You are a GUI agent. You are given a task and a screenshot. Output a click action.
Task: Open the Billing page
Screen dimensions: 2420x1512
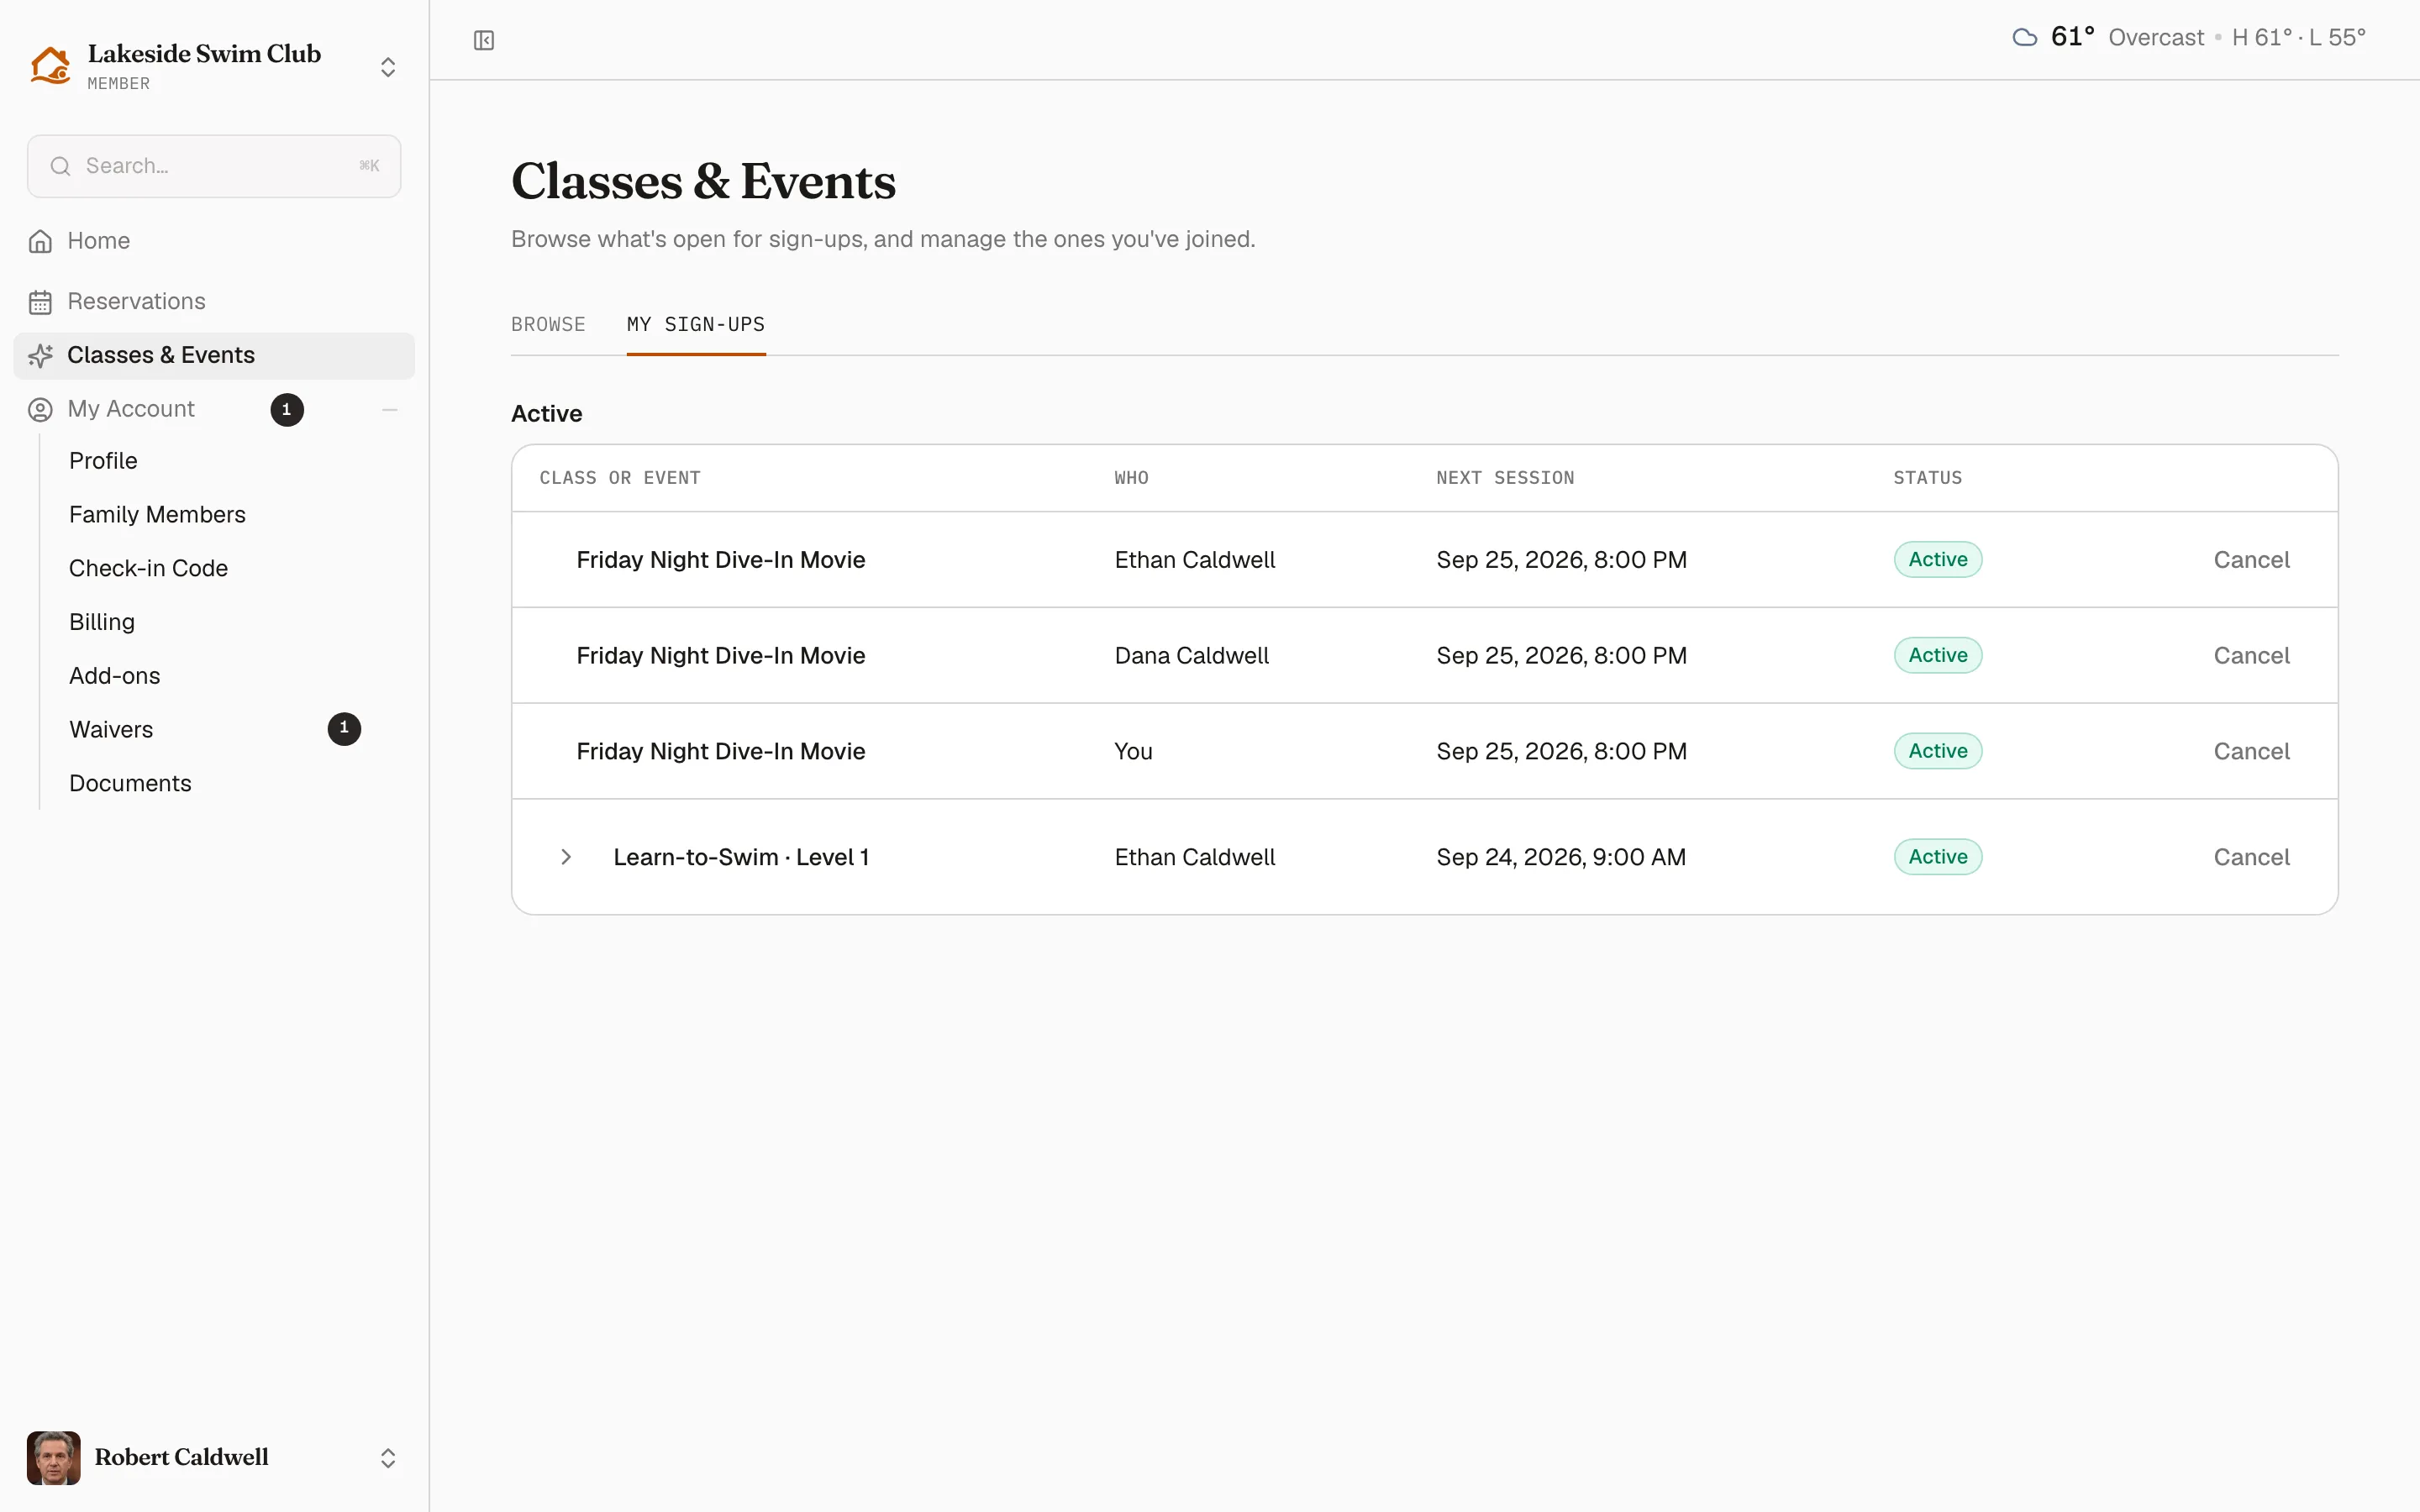point(102,622)
